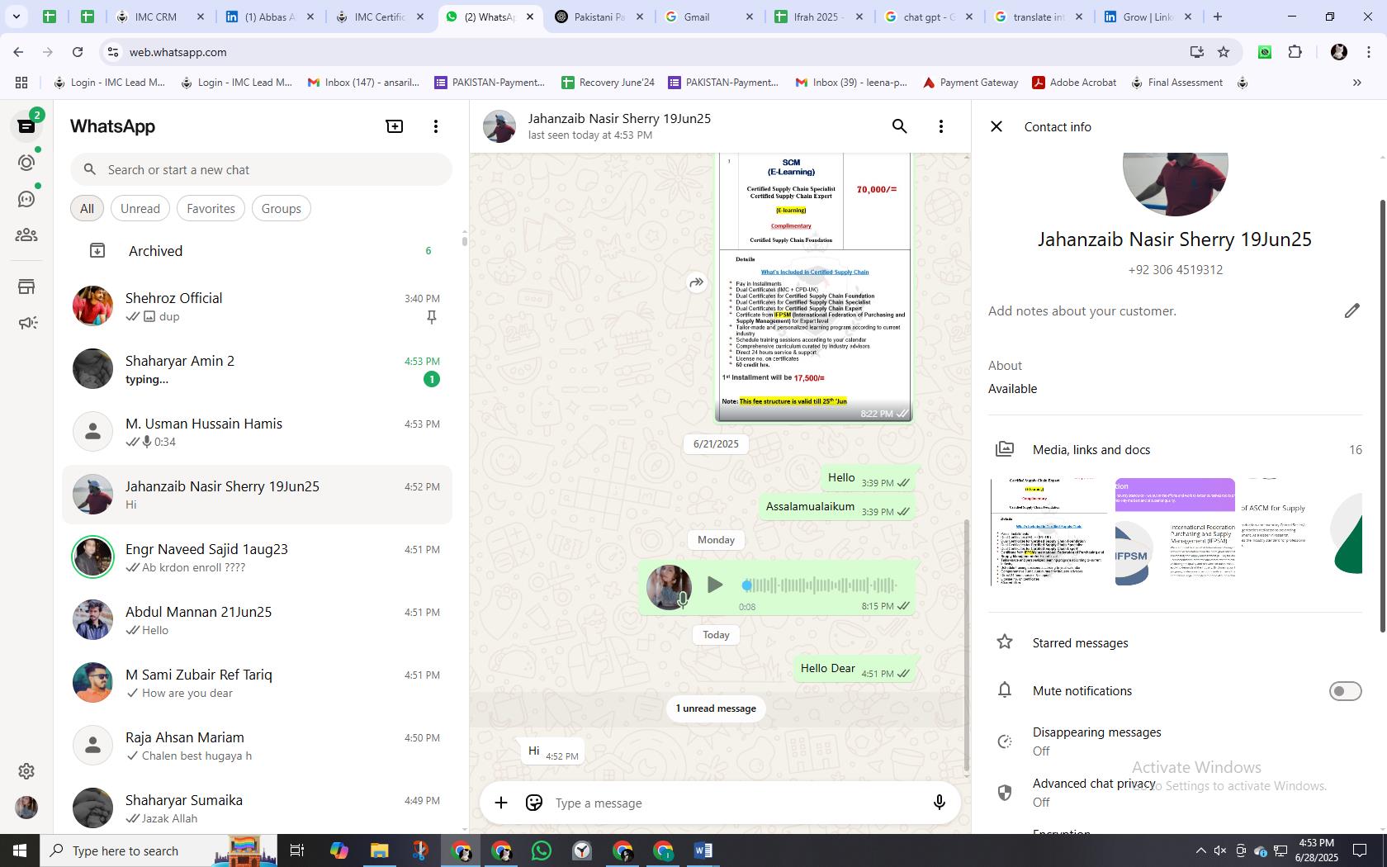1387x867 pixels.
Task: Open Starred messages
Action: 1175,642
